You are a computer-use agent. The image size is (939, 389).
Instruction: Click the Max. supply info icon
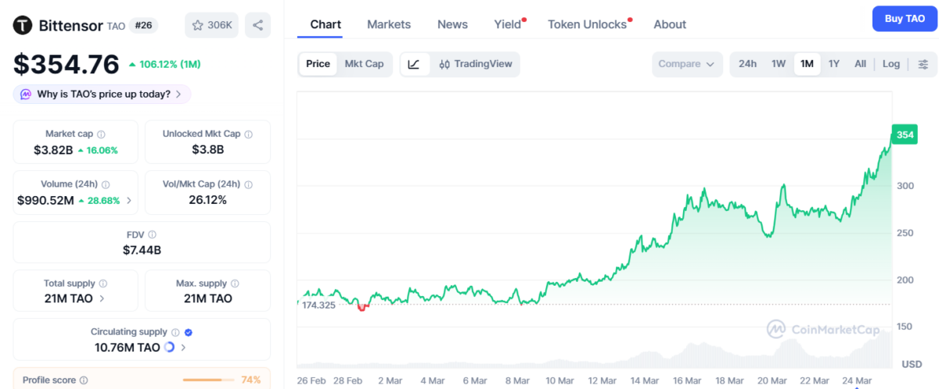[236, 284]
